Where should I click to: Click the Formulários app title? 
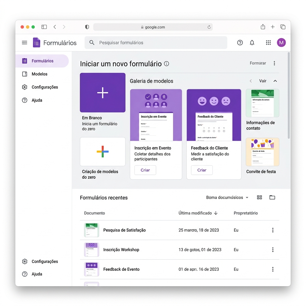(60, 43)
